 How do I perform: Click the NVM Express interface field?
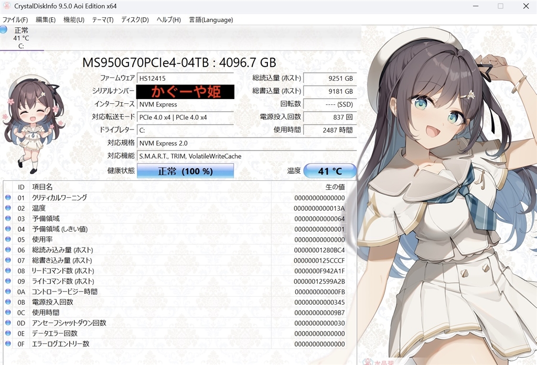pos(185,104)
